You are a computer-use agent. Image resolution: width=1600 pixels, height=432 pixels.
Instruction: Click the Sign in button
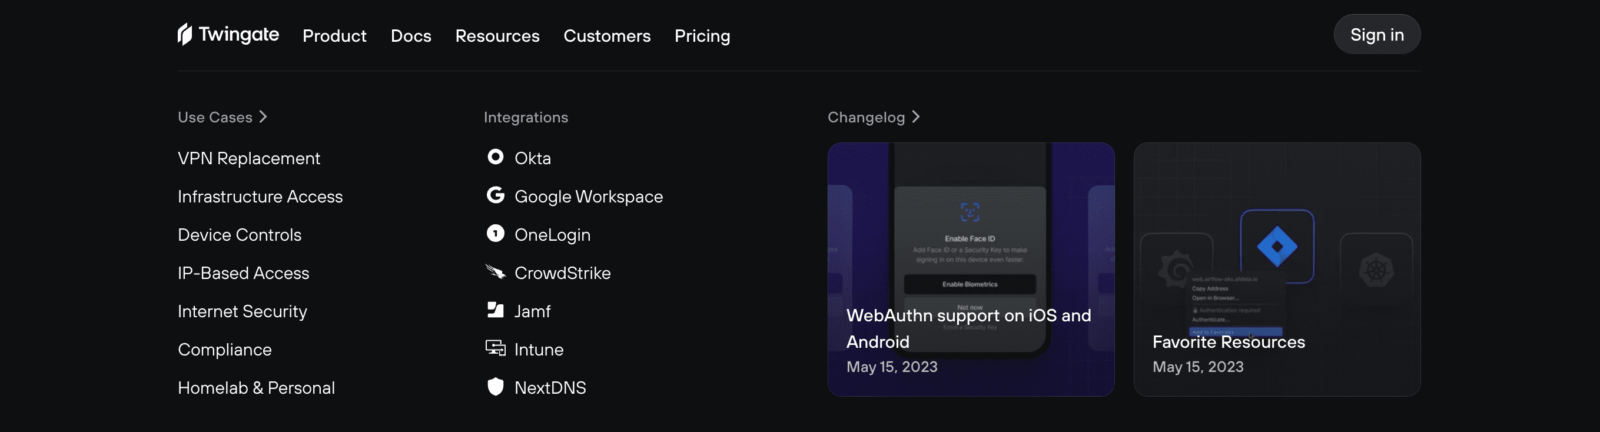point(1376,34)
